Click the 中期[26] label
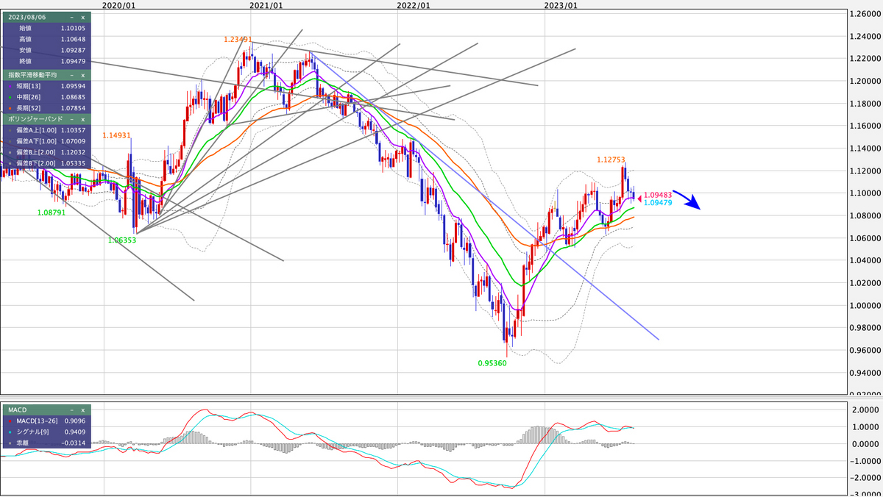883x497 pixels. point(29,96)
